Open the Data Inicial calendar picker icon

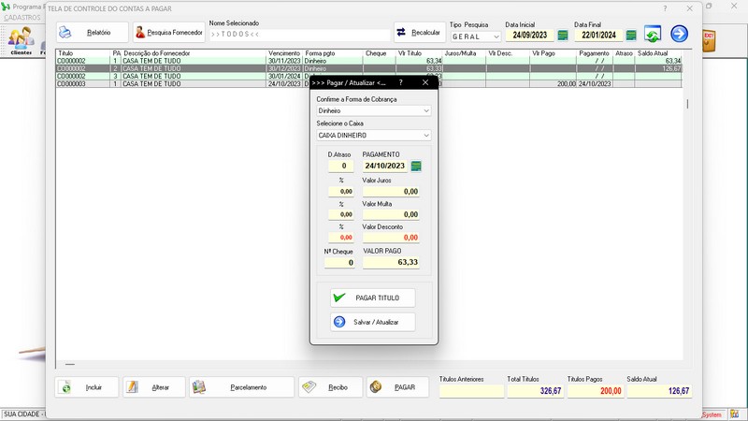563,36
